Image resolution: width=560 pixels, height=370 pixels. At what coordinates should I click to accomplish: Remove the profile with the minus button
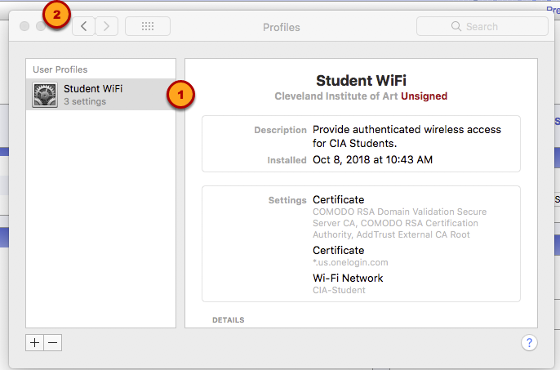[x=53, y=343]
